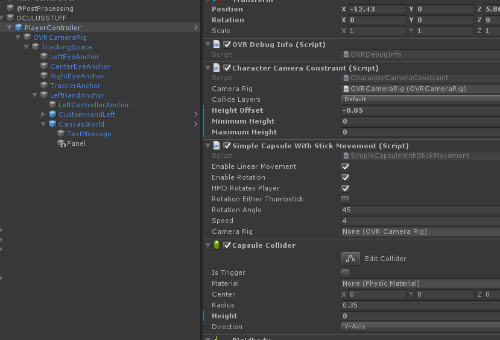Click the Scale Y value field
This screenshot has width=500, height=340.
[x=445, y=31]
